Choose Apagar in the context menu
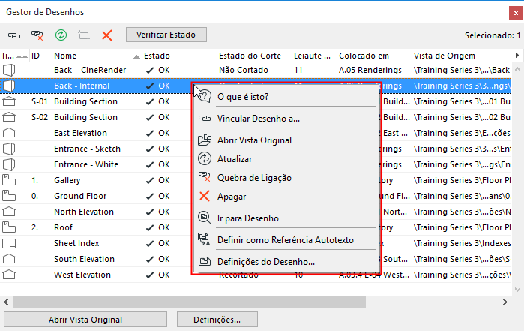This screenshot has height=331, width=524. [x=232, y=197]
